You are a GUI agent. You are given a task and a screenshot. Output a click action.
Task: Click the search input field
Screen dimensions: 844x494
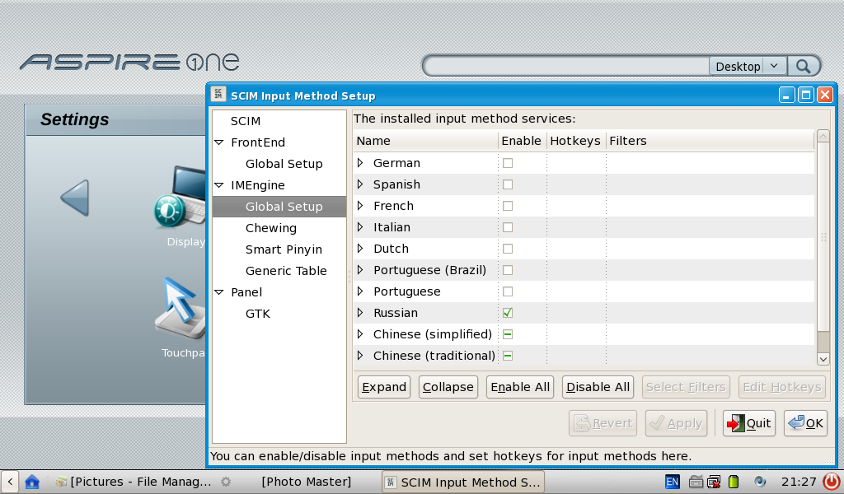click(x=567, y=66)
